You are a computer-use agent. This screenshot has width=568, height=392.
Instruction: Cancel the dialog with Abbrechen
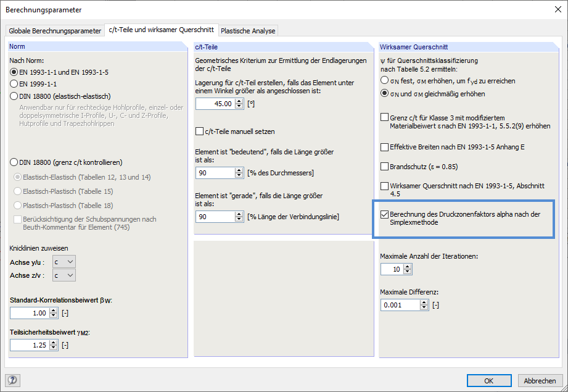point(540,380)
